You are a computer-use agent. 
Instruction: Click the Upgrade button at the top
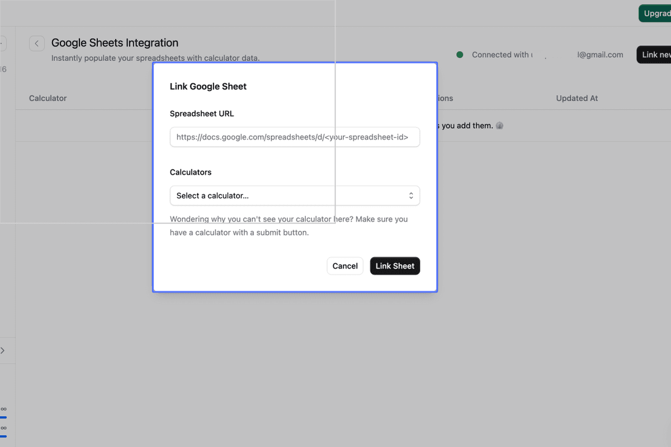click(x=655, y=13)
